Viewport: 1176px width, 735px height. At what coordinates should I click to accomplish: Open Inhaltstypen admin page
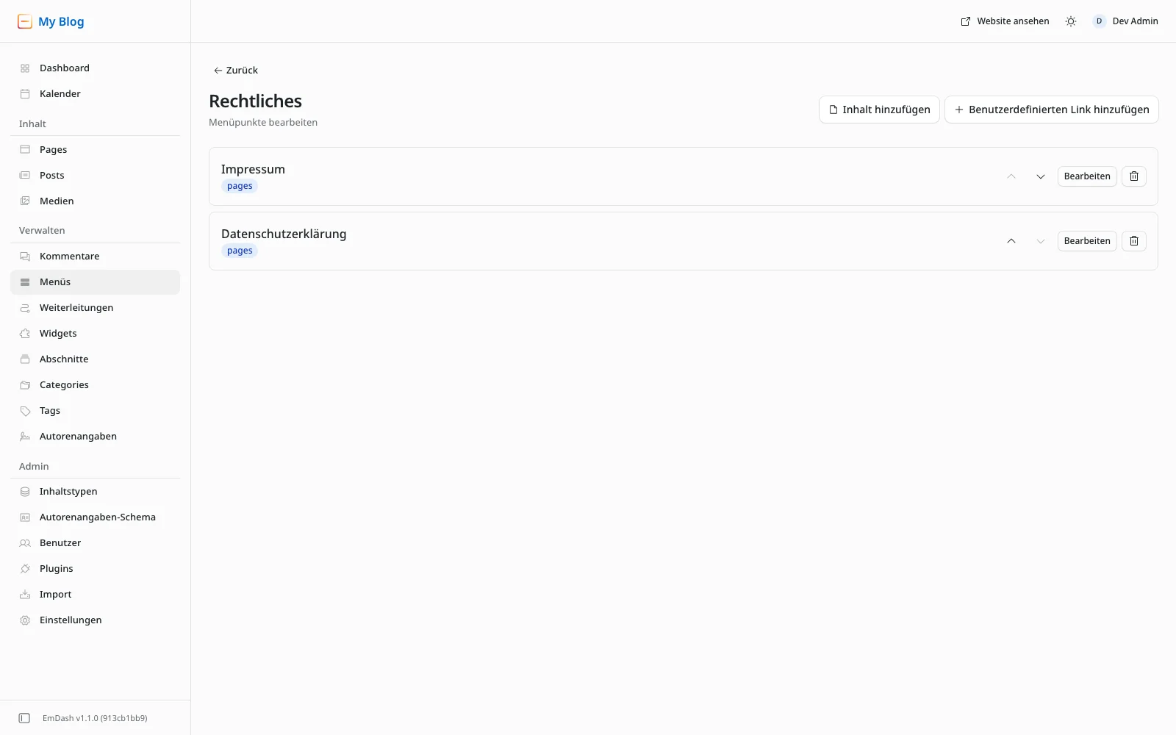coord(96,492)
